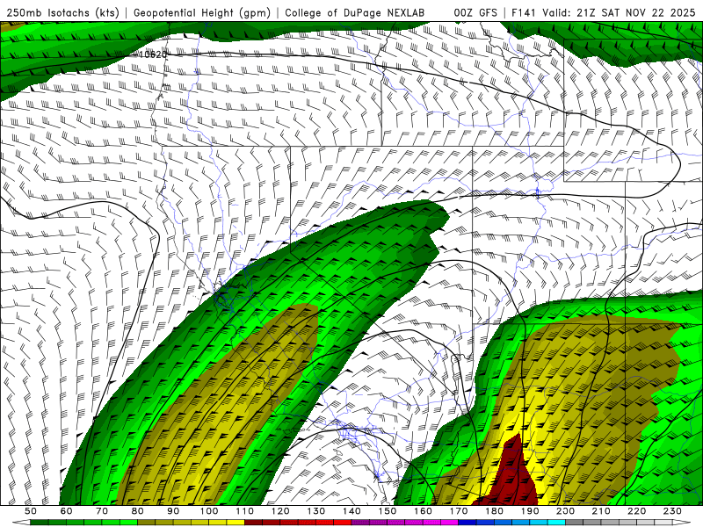Select the bright red swatch just before 140
The image size is (703, 527).
343,522
